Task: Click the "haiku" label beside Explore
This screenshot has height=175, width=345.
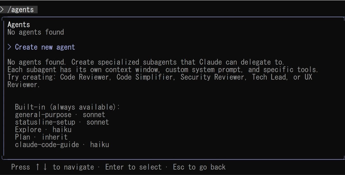Action: (x=62, y=130)
